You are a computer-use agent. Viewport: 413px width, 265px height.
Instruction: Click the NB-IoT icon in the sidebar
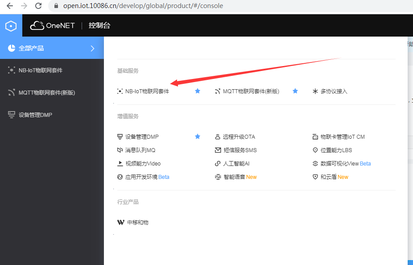tap(12, 70)
